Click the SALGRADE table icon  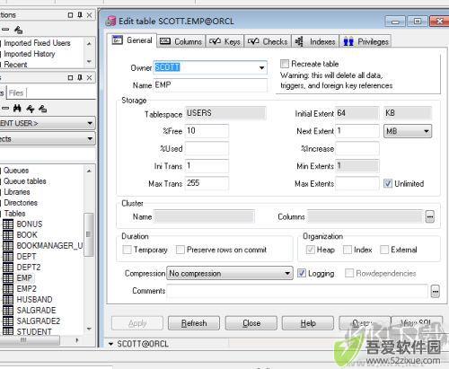click(8, 311)
